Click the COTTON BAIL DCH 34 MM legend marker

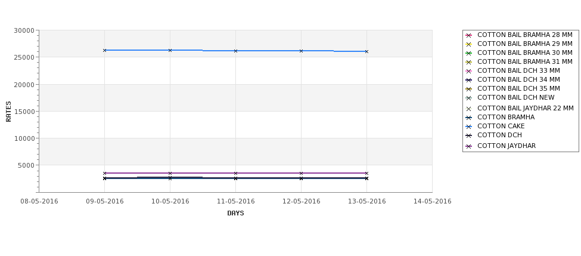(x=468, y=80)
